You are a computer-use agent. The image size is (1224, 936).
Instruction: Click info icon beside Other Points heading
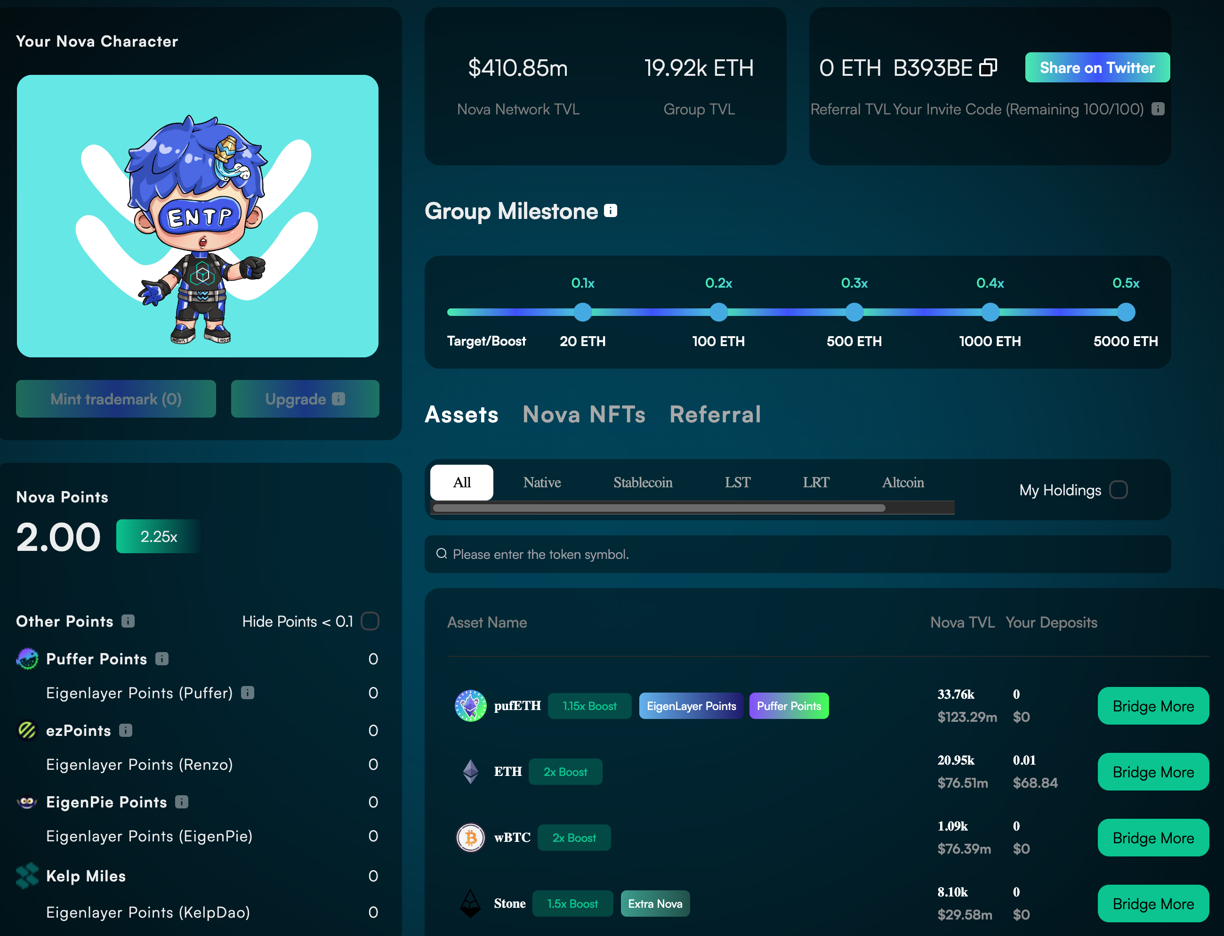(128, 621)
